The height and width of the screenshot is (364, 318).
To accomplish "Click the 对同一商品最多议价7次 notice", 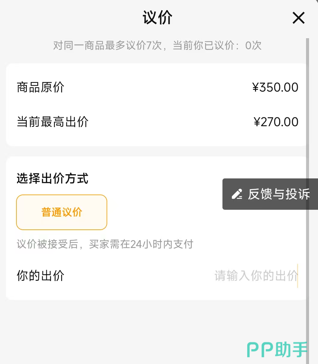I will click(107, 45).
